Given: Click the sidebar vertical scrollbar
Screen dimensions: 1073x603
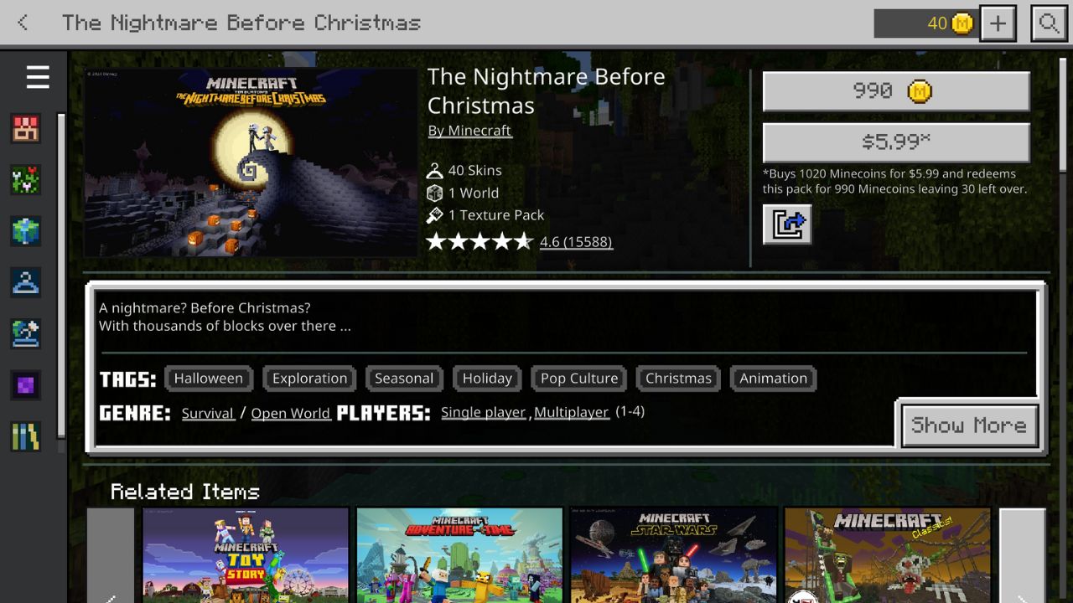Looking at the screenshot, I should [x=60, y=275].
